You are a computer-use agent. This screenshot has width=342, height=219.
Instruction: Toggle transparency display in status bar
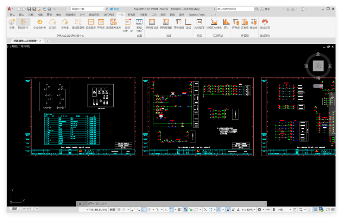coord(185,210)
